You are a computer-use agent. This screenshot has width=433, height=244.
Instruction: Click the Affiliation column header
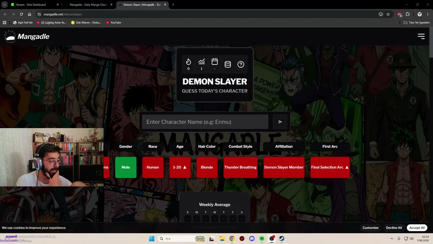pos(284,146)
